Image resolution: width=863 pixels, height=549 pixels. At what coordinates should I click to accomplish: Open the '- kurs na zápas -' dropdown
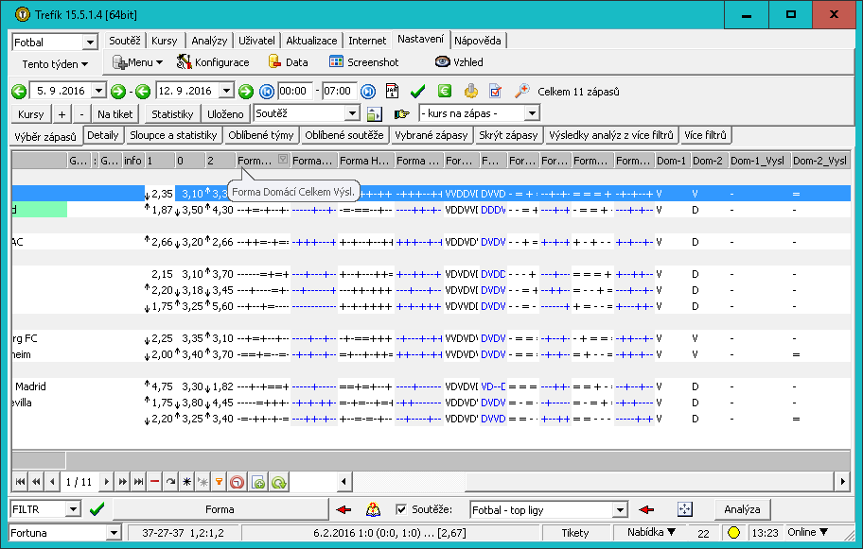point(532,113)
